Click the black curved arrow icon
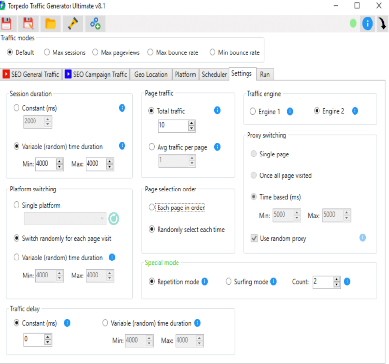This screenshot has width=389, height=364. (382, 23)
